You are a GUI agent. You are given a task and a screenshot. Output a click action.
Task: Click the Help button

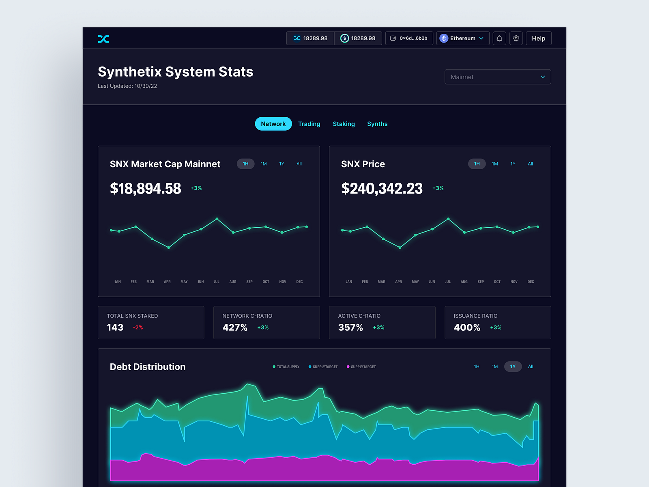(538, 38)
